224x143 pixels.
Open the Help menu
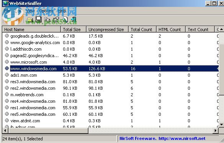[62, 11]
